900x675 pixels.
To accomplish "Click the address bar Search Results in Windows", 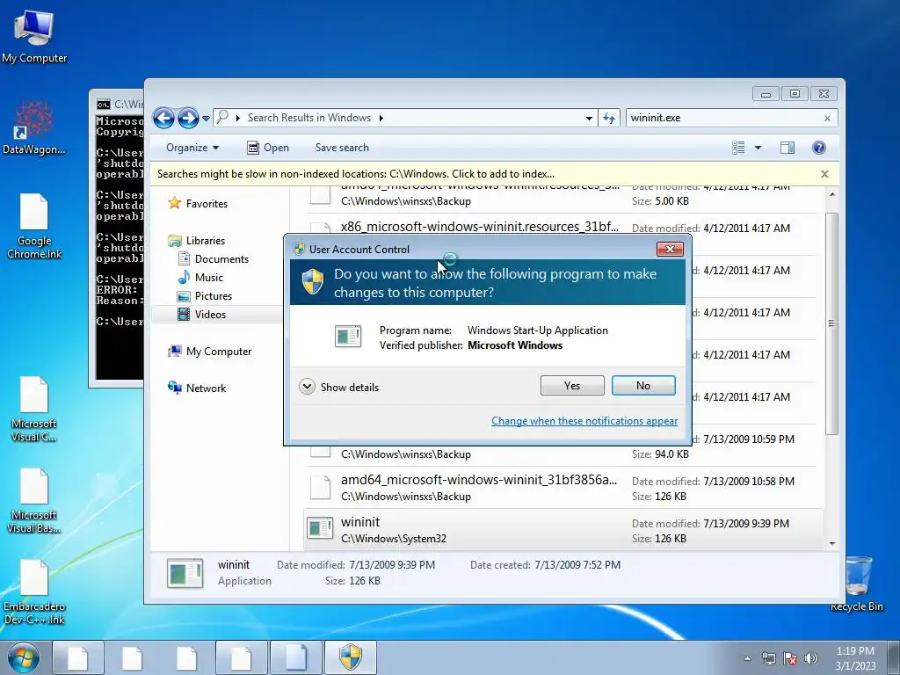I will (x=309, y=118).
